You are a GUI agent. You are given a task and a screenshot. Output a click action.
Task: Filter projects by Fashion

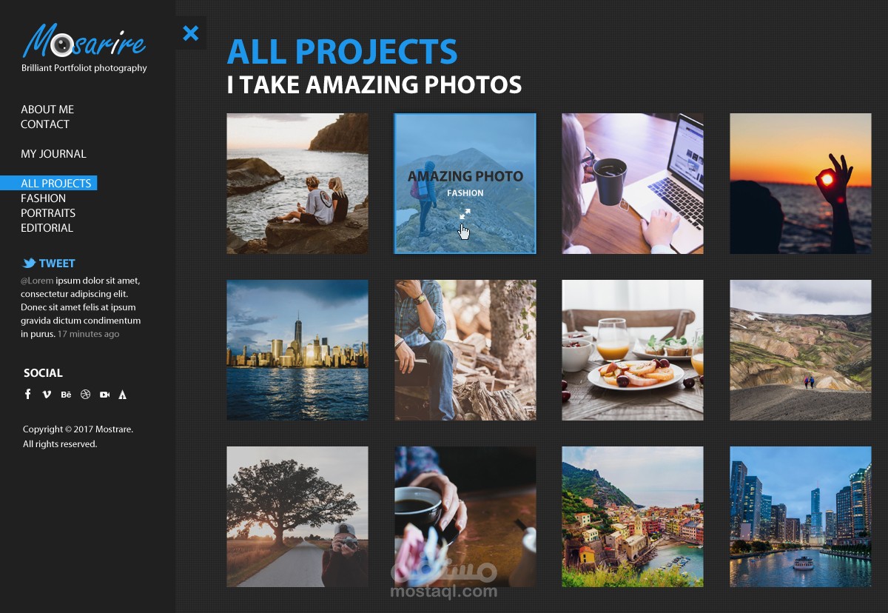coord(44,198)
